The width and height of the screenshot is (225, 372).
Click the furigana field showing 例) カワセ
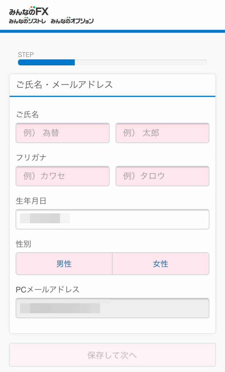pyautogui.click(x=63, y=176)
